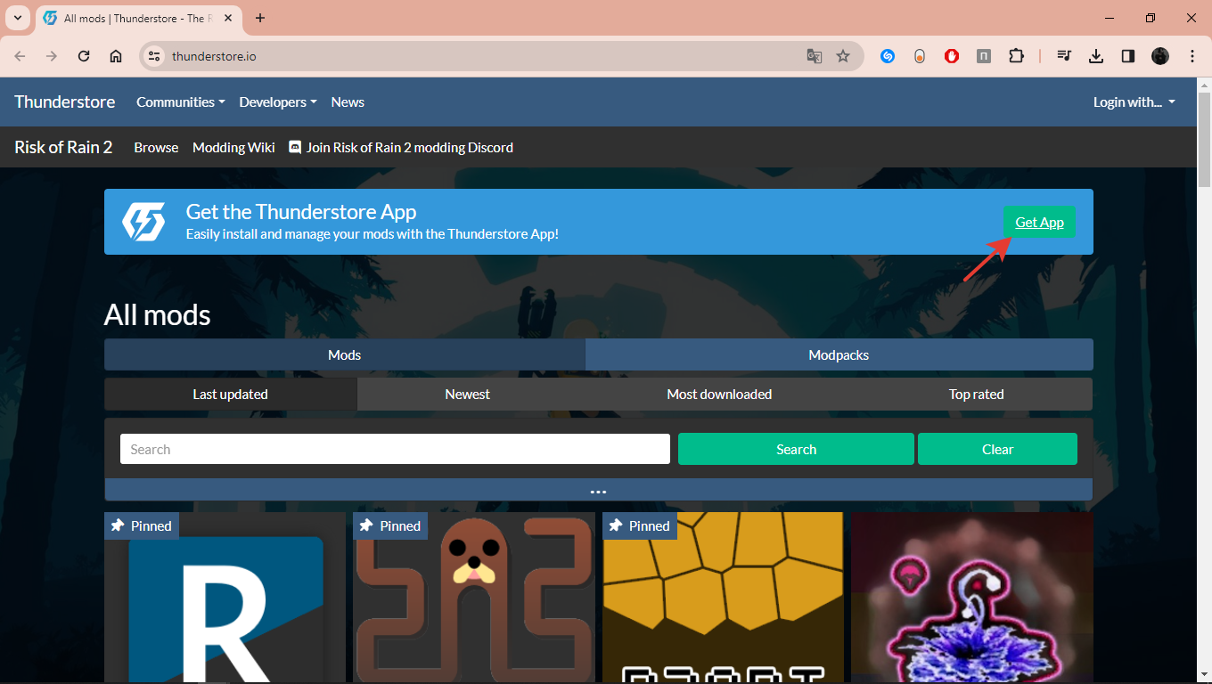Switch to the Modpacks tab
This screenshot has width=1212, height=684.
839,354
